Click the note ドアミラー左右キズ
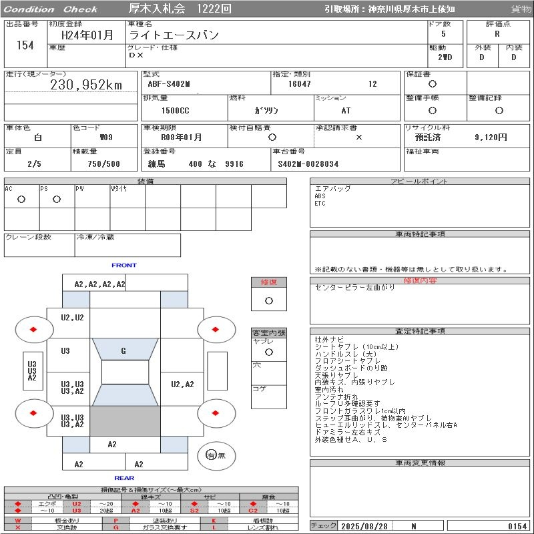 pyautogui.click(x=347, y=432)
